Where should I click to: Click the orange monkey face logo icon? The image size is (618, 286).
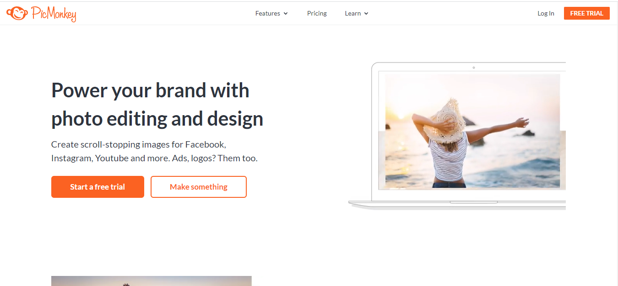pyautogui.click(x=17, y=13)
